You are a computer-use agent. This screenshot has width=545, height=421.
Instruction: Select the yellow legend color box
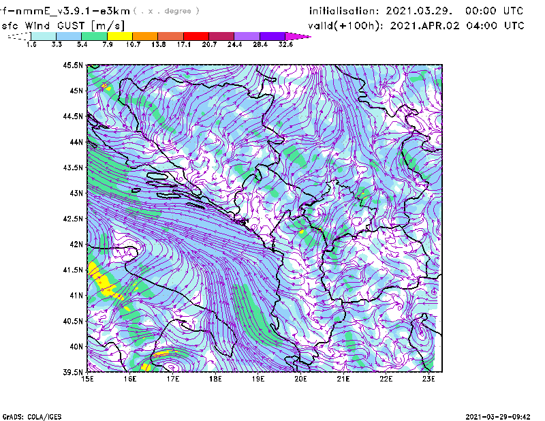120,36
